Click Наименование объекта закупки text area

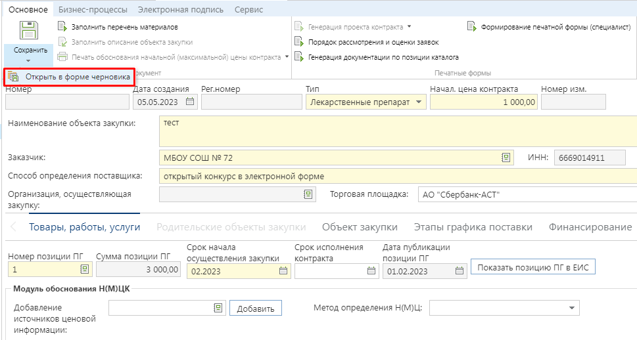pyautogui.click(x=398, y=131)
